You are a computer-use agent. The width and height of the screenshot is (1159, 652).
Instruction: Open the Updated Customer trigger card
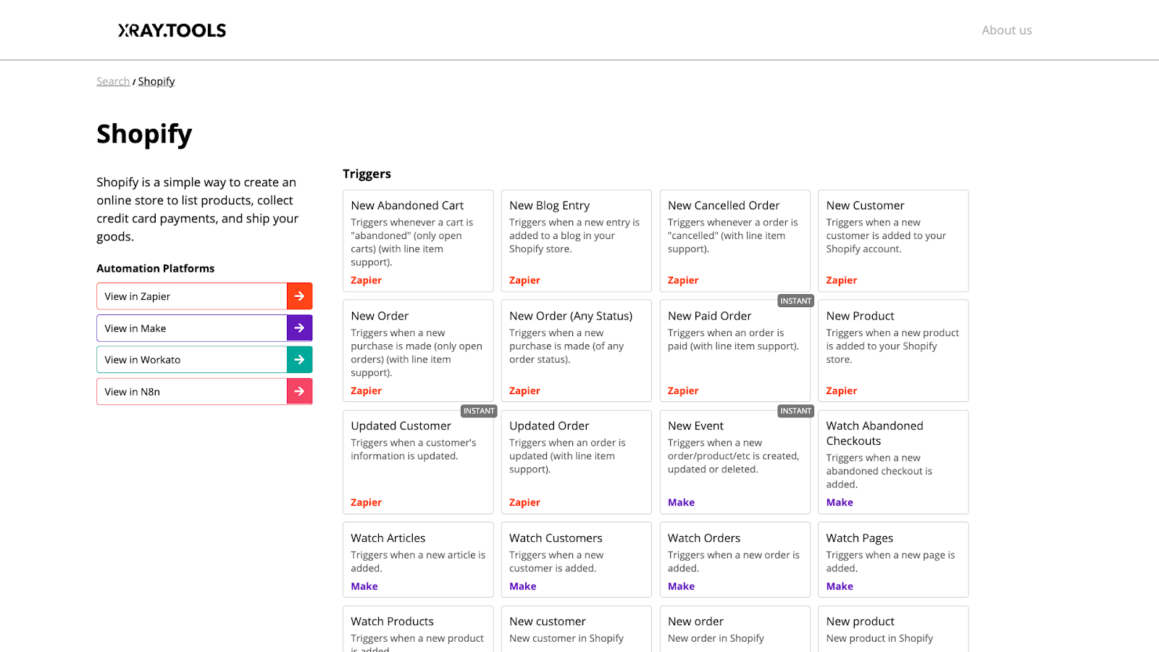(x=418, y=462)
